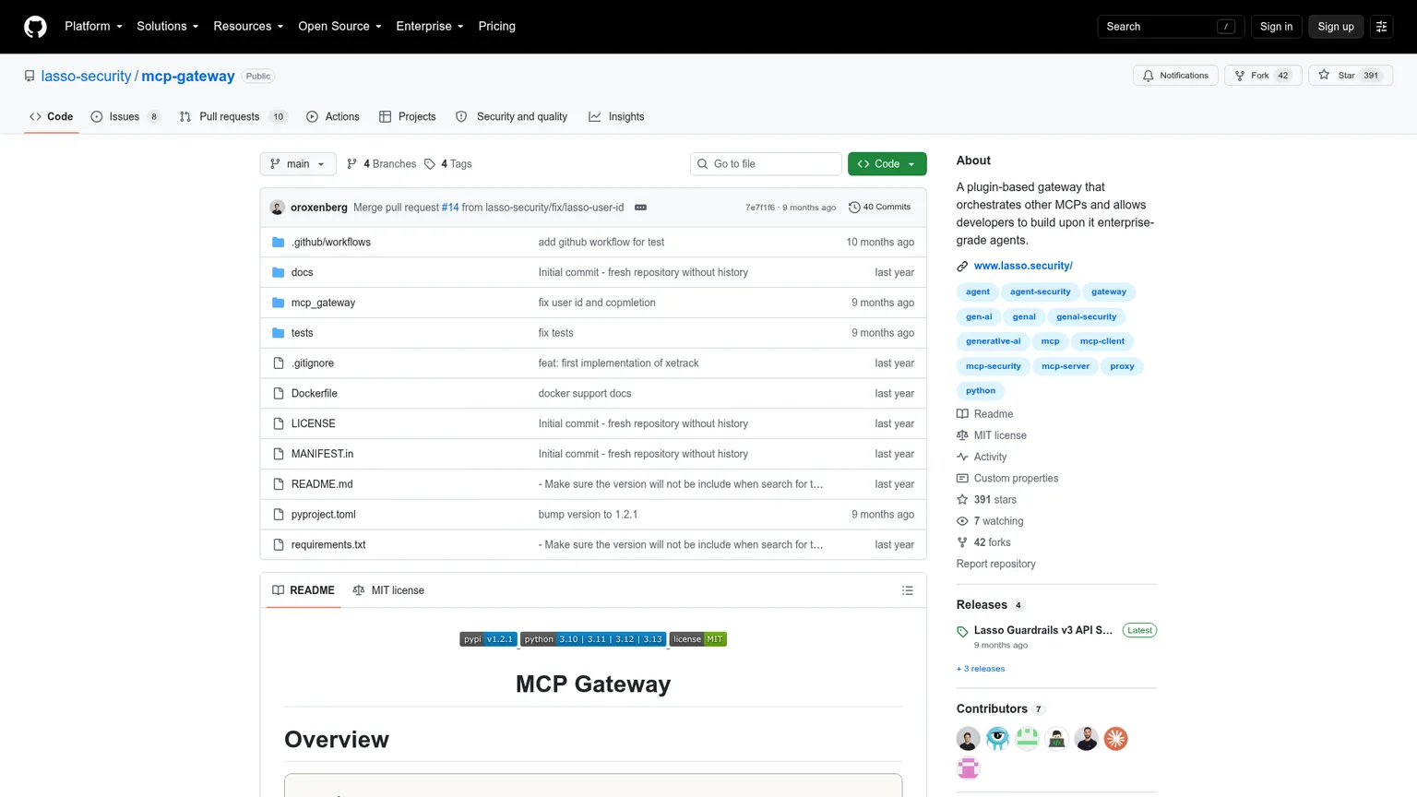Open the Insights tab
The image size is (1417, 797).
[617, 117]
